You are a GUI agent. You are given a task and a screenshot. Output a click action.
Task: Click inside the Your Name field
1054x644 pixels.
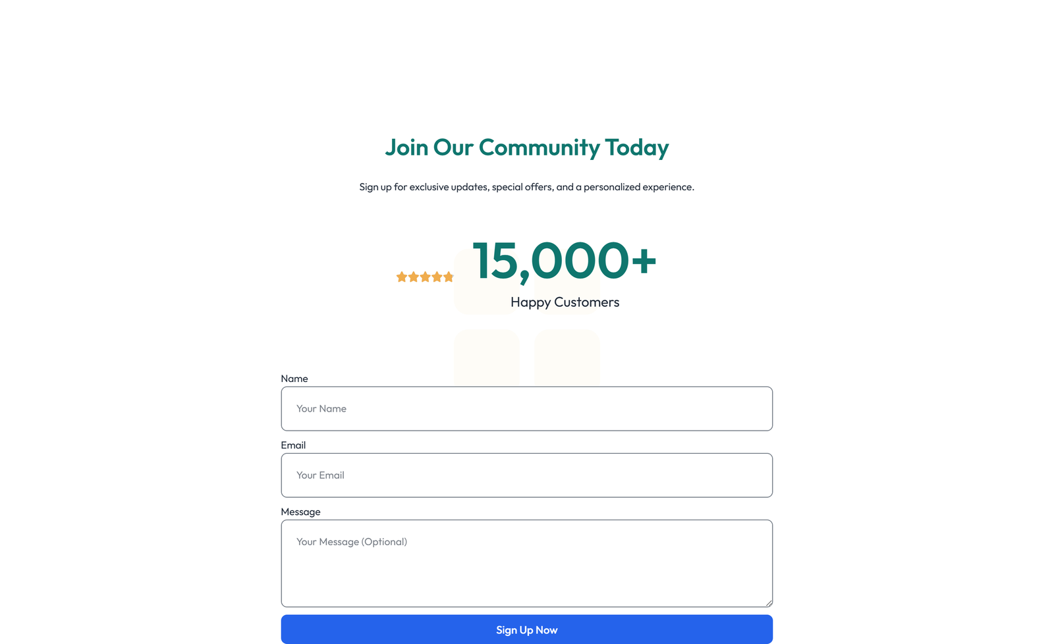526,408
